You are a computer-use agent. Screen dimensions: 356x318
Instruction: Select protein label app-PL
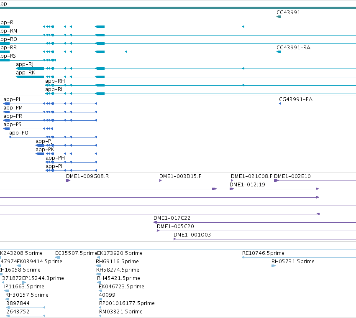pyautogui.click(x=13, y=99)
